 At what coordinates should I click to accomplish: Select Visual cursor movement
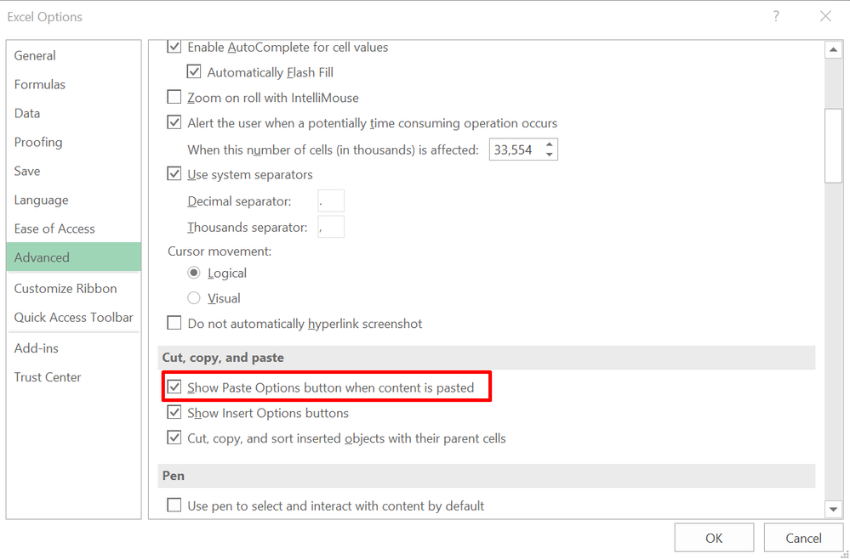pyautogui.click(x=196, y=297)
